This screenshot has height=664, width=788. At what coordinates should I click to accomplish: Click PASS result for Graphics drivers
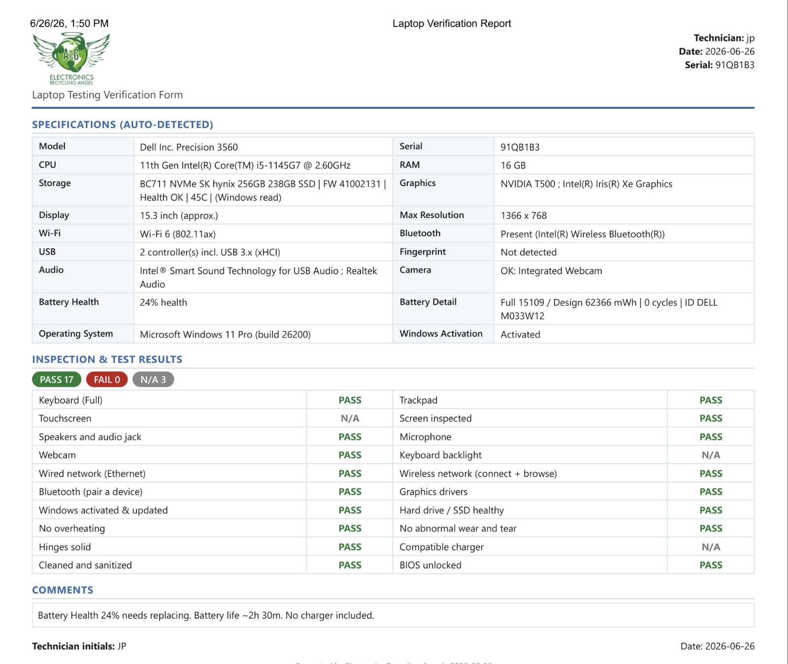(711, 492)
